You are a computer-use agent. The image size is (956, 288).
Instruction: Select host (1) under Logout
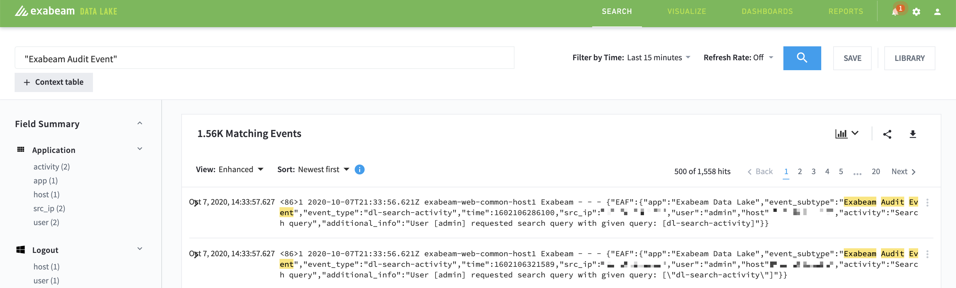[46, 266]
